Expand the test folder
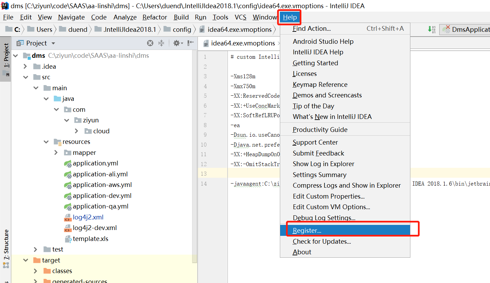This screenshot has width=490, height=283. 36,250
